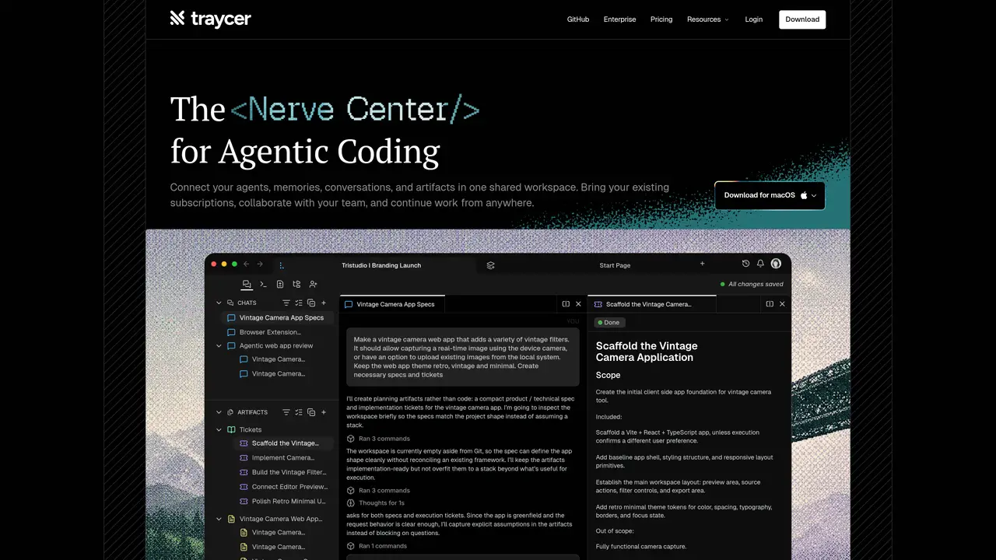Screen dimensions: 996x560
Task: Open notifications bell icon in app header
Action: [760, 264]
